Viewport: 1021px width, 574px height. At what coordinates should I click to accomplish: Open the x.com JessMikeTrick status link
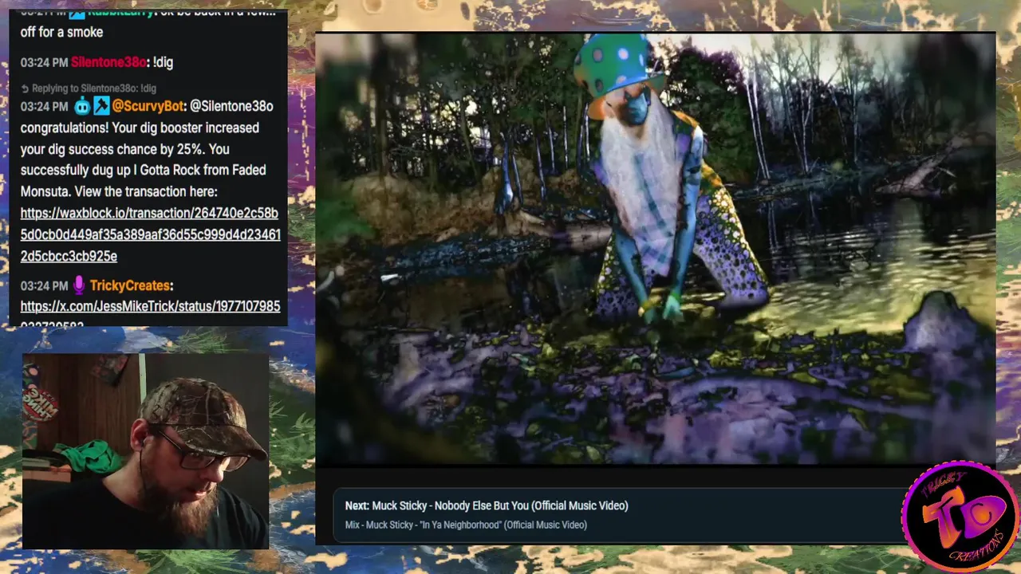pyautogui.click(x=150, y=313)
